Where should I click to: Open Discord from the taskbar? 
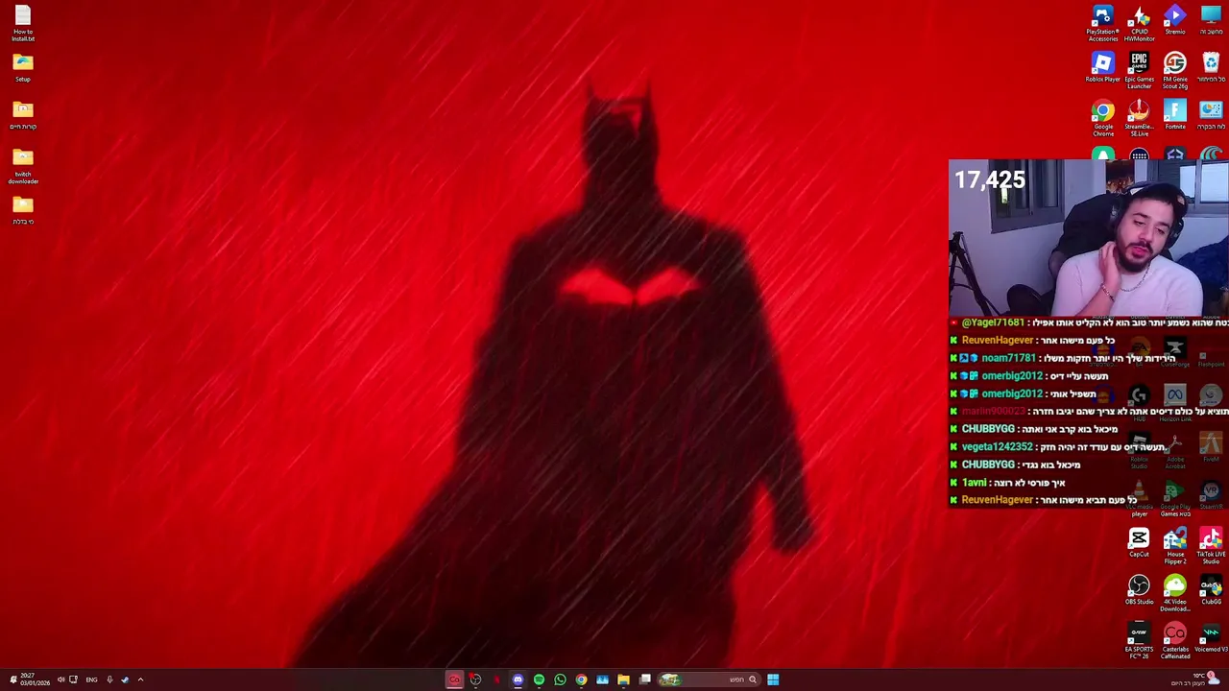[518, 679]
